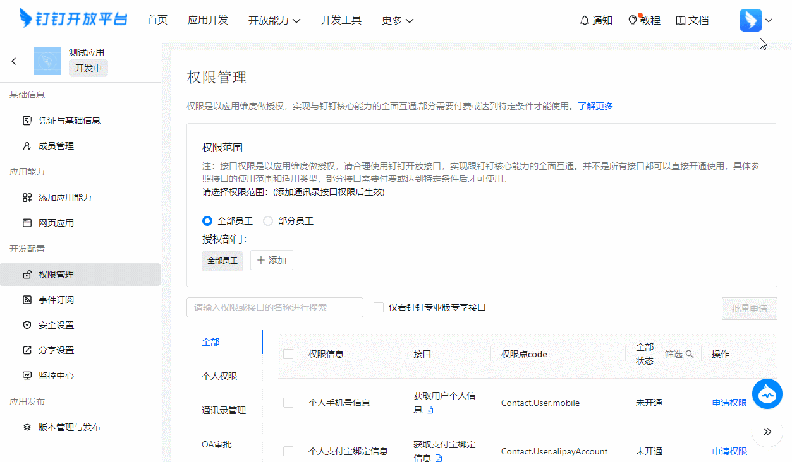This screenshot has height=462, width=792.
Task: Click the permission name search field
Action: point(274,307)
